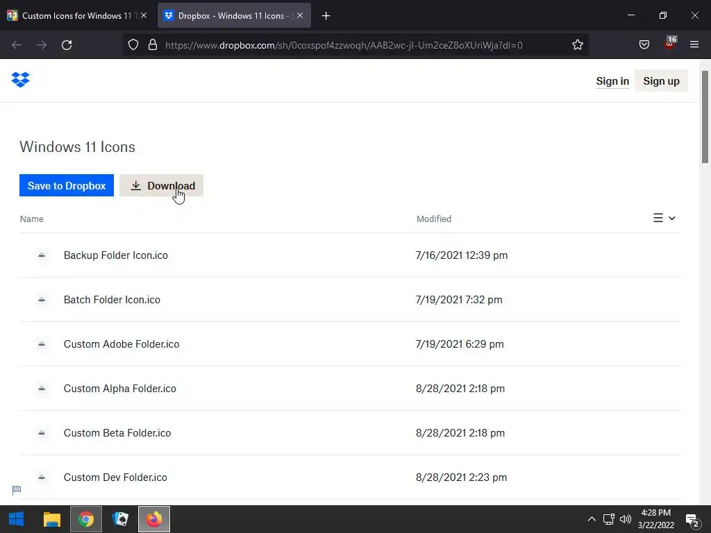Open Batch Folder Icon.ico file
This screenshot has height=533, width=711.
[112, 300]
